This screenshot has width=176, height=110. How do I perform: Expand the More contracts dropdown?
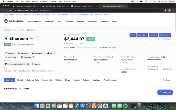(36, 64)
